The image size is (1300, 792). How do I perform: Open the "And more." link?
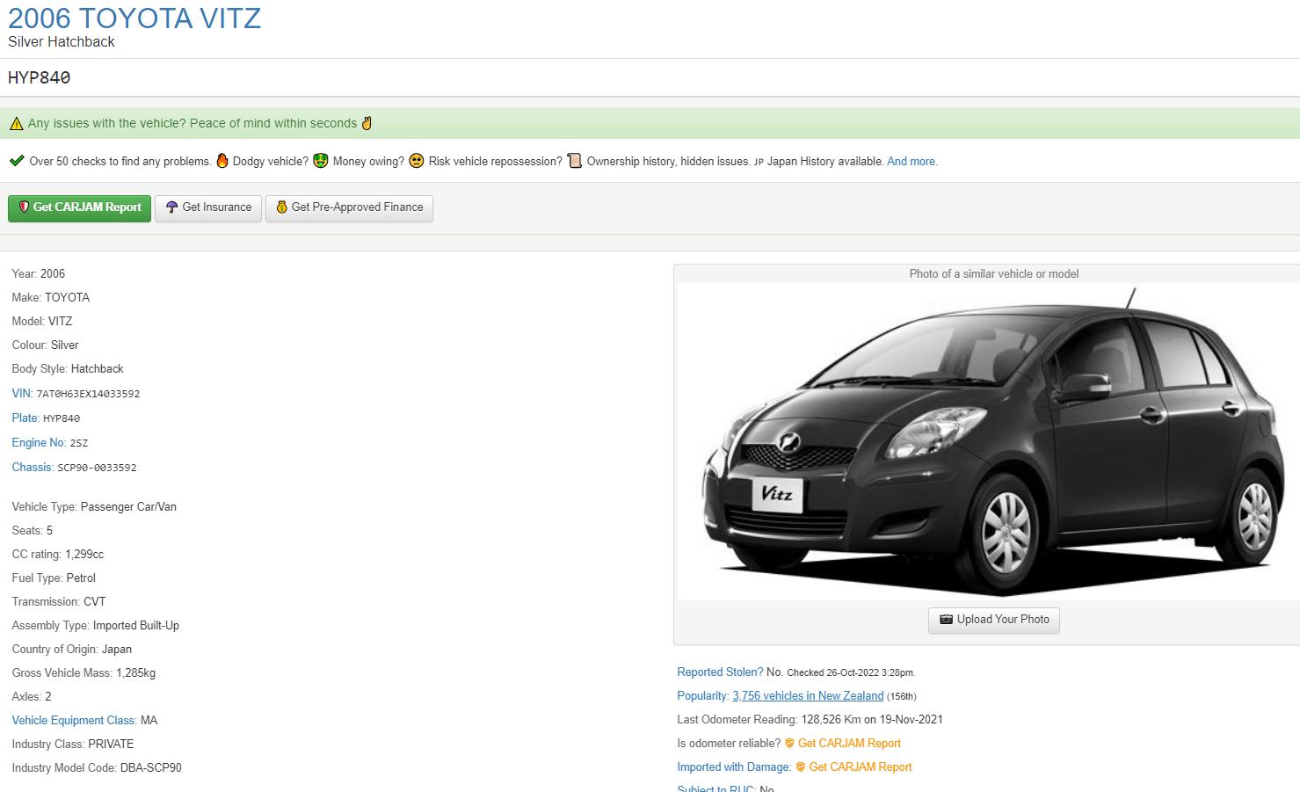click(x=912, y=162)
